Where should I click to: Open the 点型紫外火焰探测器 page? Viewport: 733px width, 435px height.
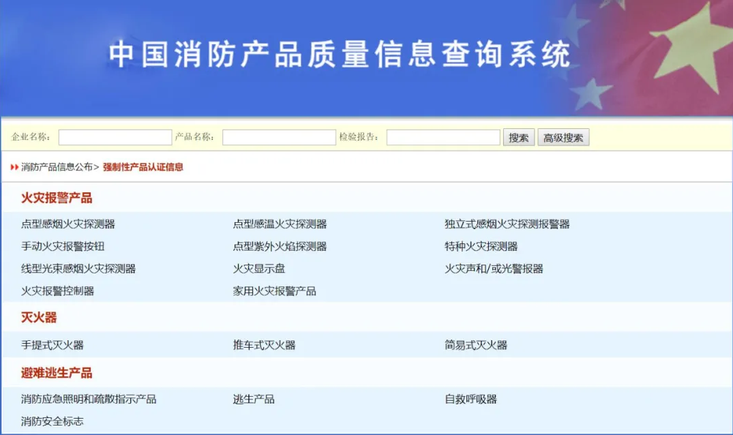click(280, 246)
